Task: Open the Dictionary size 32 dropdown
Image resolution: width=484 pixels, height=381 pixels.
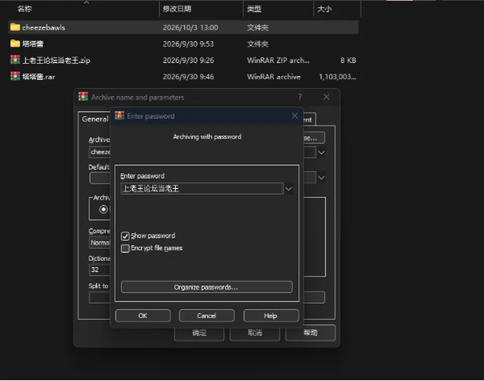Action: [x=99, y=270]
